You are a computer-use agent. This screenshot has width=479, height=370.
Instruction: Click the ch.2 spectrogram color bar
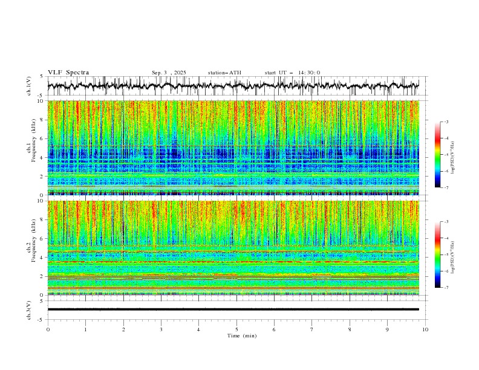437,255
